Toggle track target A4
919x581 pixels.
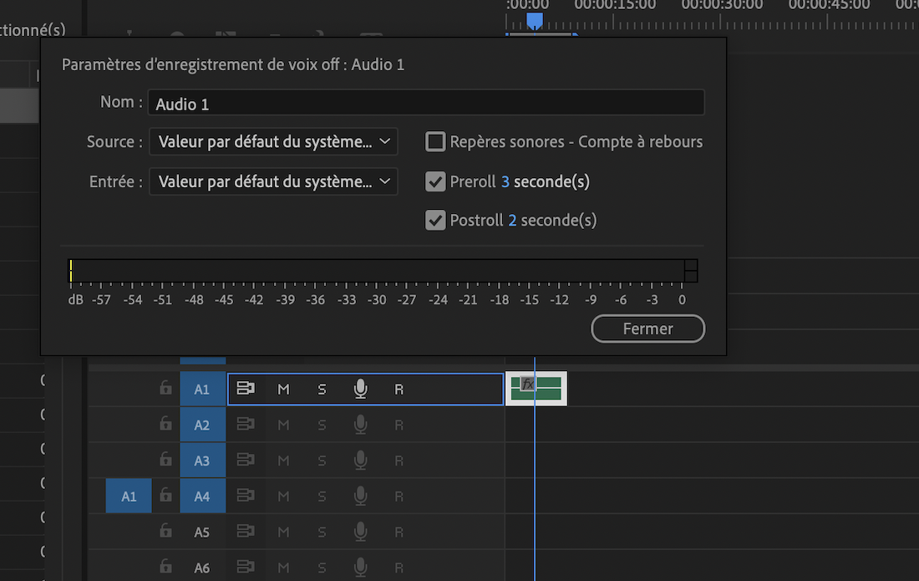click(202, 496)
